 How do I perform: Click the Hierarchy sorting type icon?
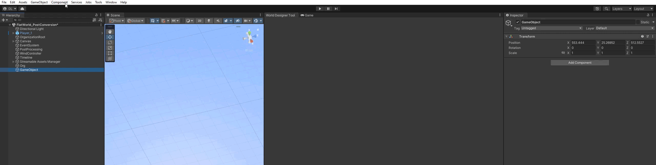(100, 20)
